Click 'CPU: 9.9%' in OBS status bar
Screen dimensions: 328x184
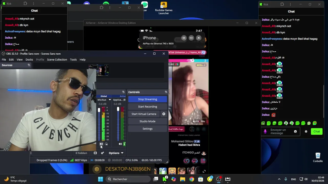coord(132,160)
